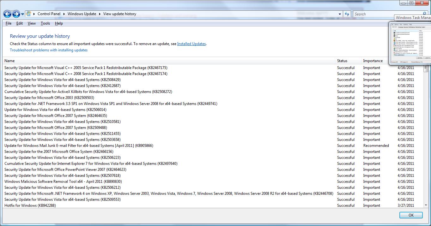
Task: Select Office 2007 System update KB2509488
Action: [x=213, y=128]
